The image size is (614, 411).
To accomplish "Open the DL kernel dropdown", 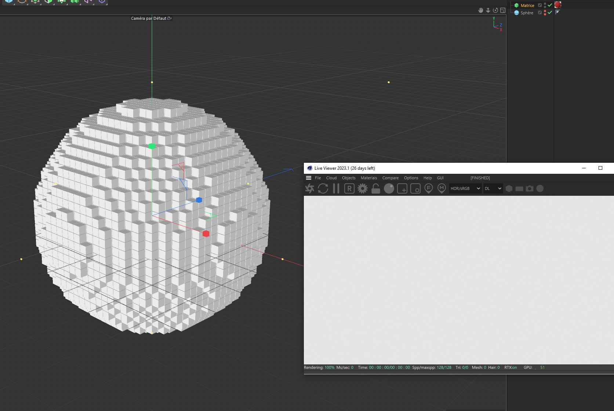I will click(493, 188).
